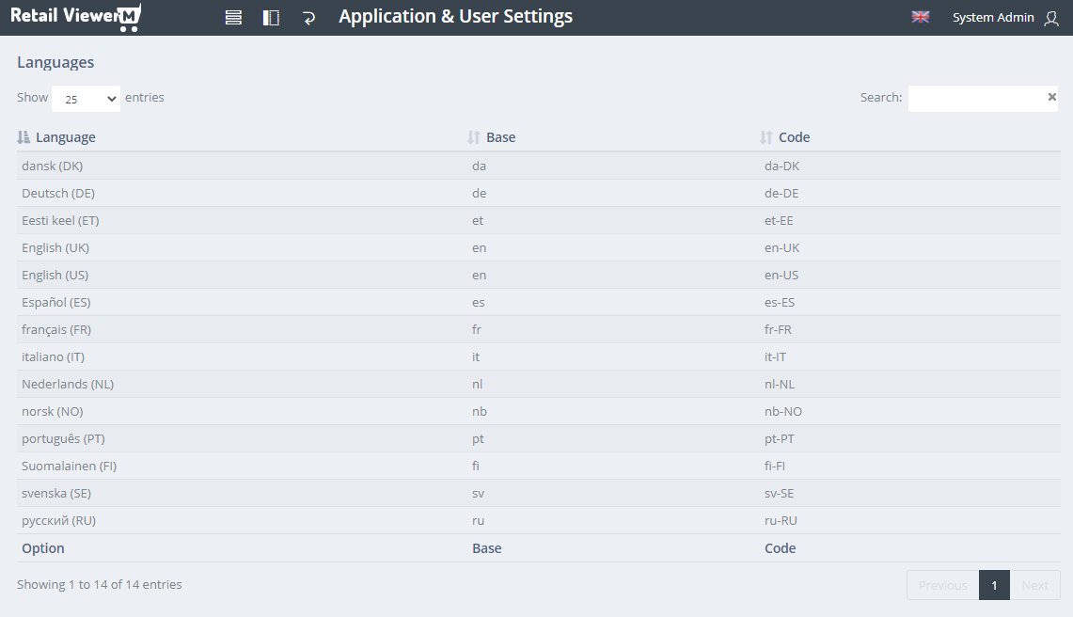
Task: Select the dansk (DK) row
Action: (539, 166)
